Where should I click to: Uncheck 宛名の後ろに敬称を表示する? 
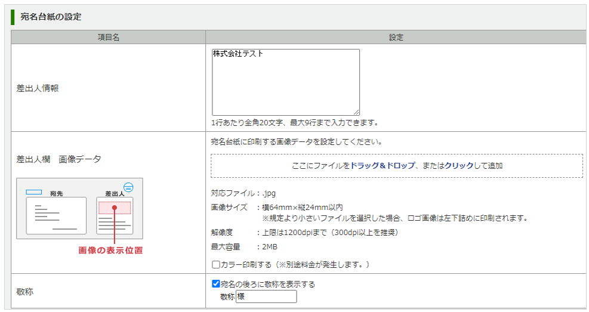coord(216,284)
